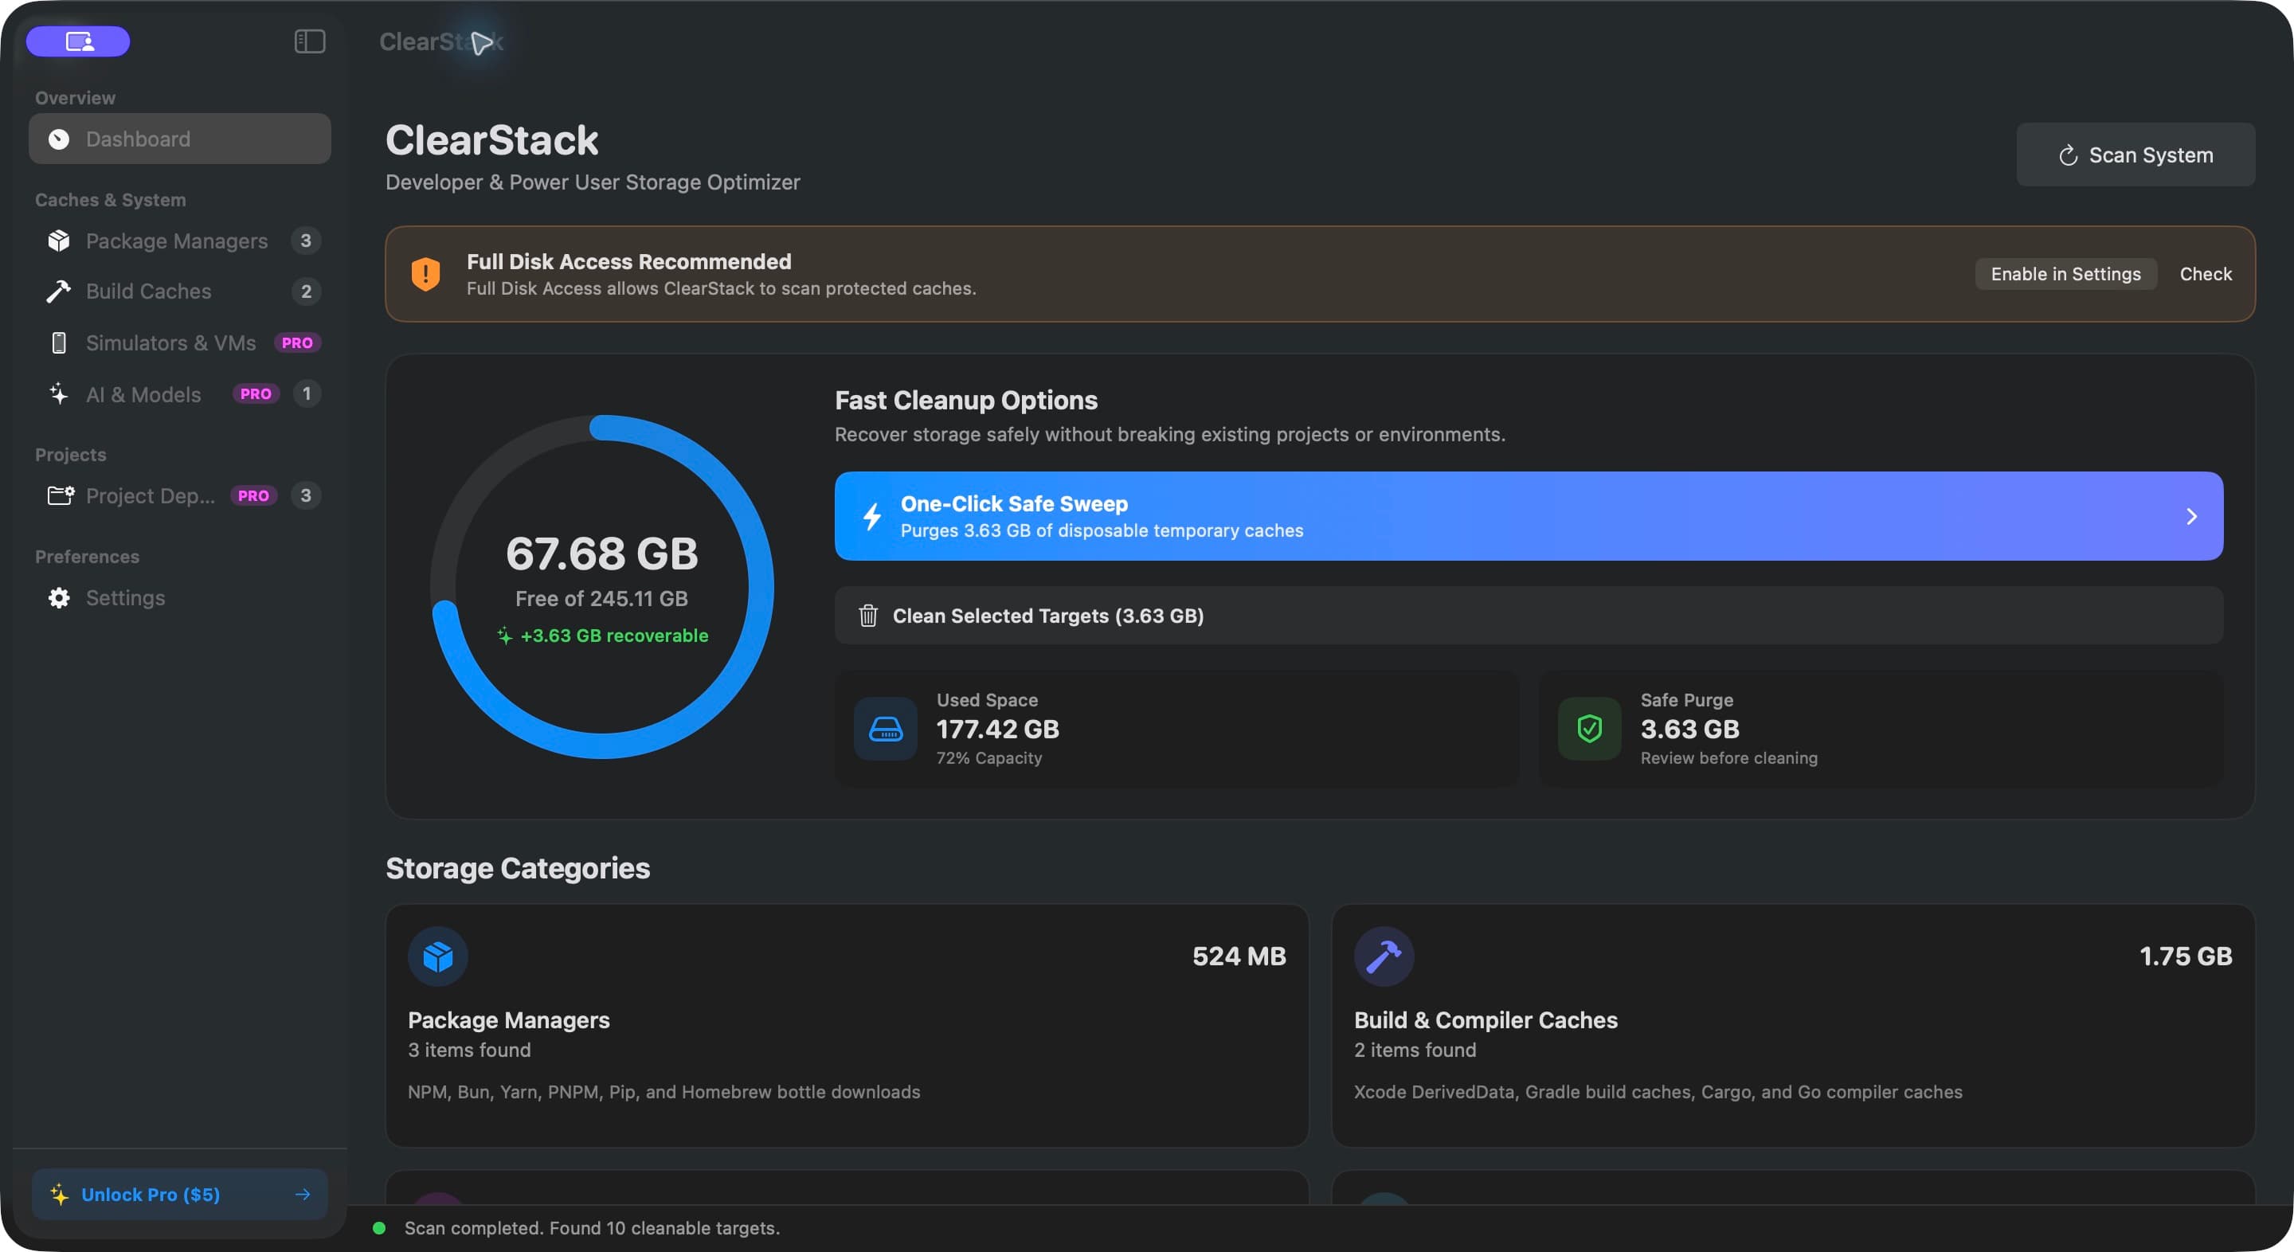This screenshot has width=2294, height=1252.
Task: Open Settings in Preferences
Action: 180,597
